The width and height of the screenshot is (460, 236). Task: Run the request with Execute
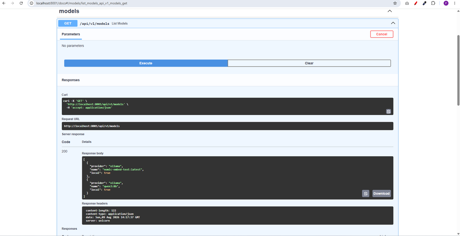click(x=146, y=63)
